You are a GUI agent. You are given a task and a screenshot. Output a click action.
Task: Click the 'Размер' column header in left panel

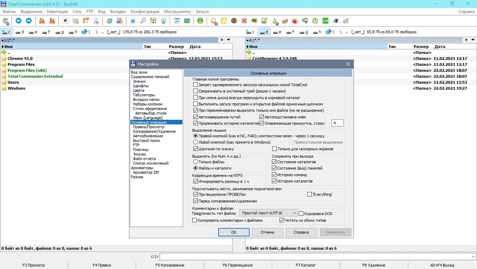pyautogui.click(x=176, y=46)
